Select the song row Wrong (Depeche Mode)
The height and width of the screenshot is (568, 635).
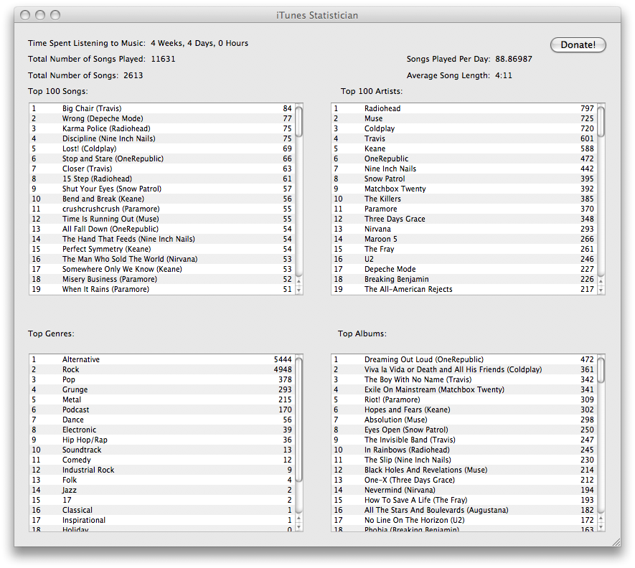162,118
